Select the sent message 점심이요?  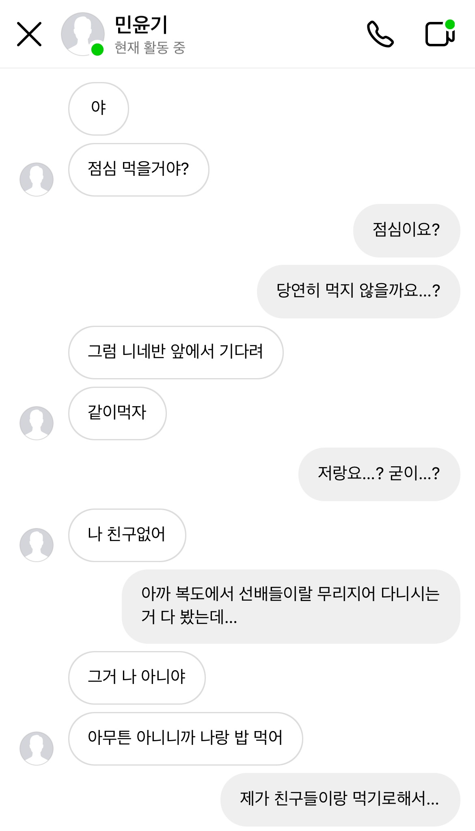[x=406, y=230]
